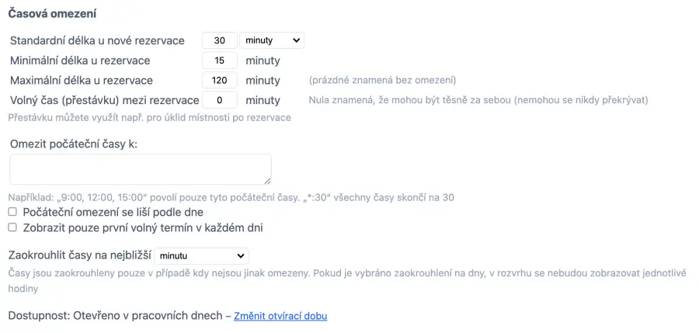This screenshot has height=333, width=699.
Task: Click the Maximální délka u rezervace label
Action: click(x=82, y=80)
